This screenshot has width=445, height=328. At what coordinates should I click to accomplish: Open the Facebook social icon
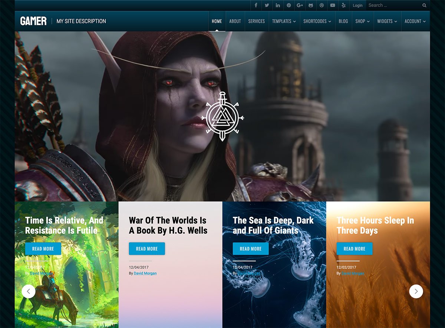256,5
